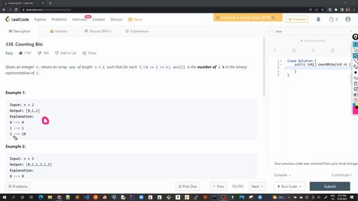Collapse code fold arrow on line 2
Viewport: 358px width, 201px height.
pyautogui.click(x=281, y=65)
